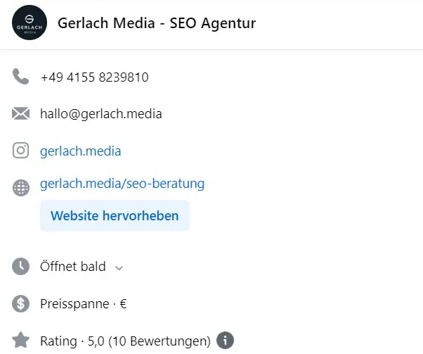Open the gerlach.media/seo-beratung website link
Screen dimensions: 423x354
pyautogui.click(x=122, y=184)
